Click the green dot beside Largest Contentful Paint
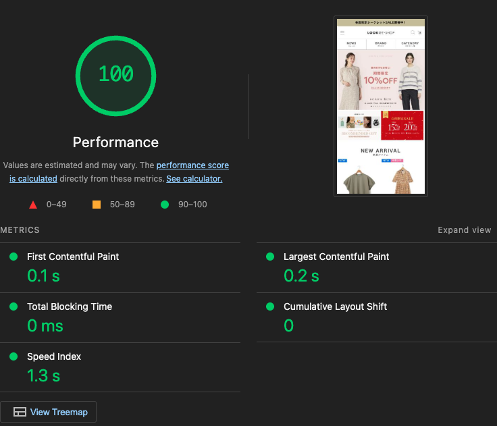497x426 pixels. tap(270, 257)
